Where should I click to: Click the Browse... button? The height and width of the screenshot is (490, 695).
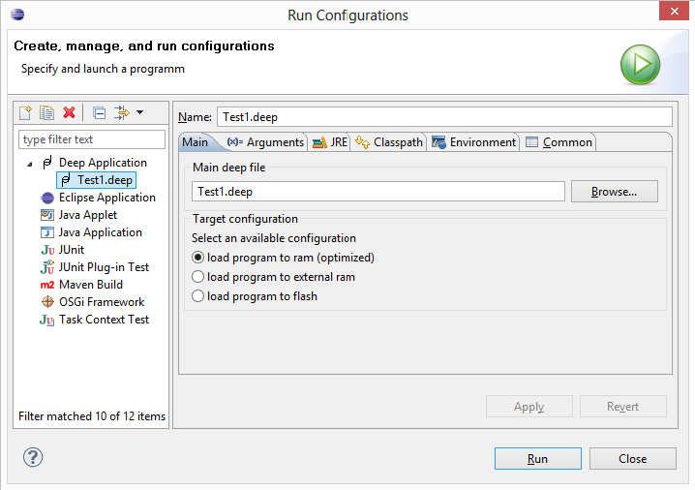pyautogui.click(x=614, y=192)
